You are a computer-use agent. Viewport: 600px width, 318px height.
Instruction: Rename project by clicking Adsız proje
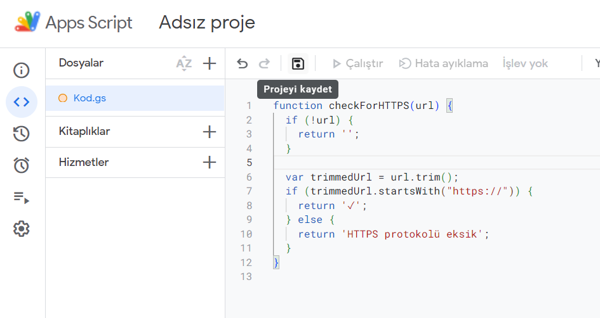tap(207, 23)
